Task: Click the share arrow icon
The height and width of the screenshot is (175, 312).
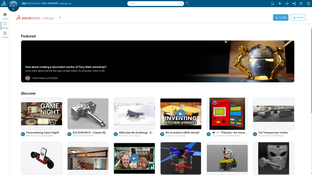Action: 287,4
